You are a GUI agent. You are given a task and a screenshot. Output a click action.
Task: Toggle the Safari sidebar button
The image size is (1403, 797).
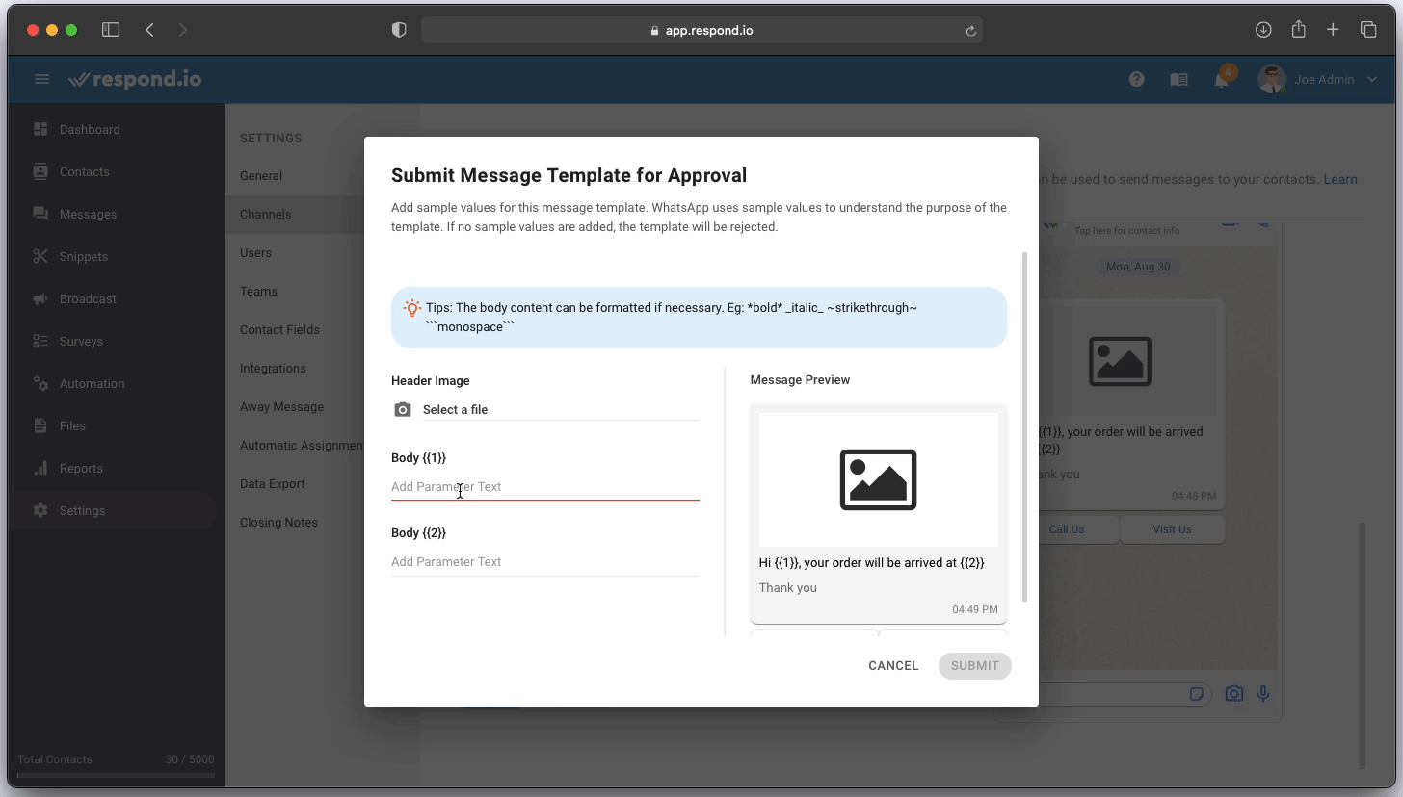111,30
